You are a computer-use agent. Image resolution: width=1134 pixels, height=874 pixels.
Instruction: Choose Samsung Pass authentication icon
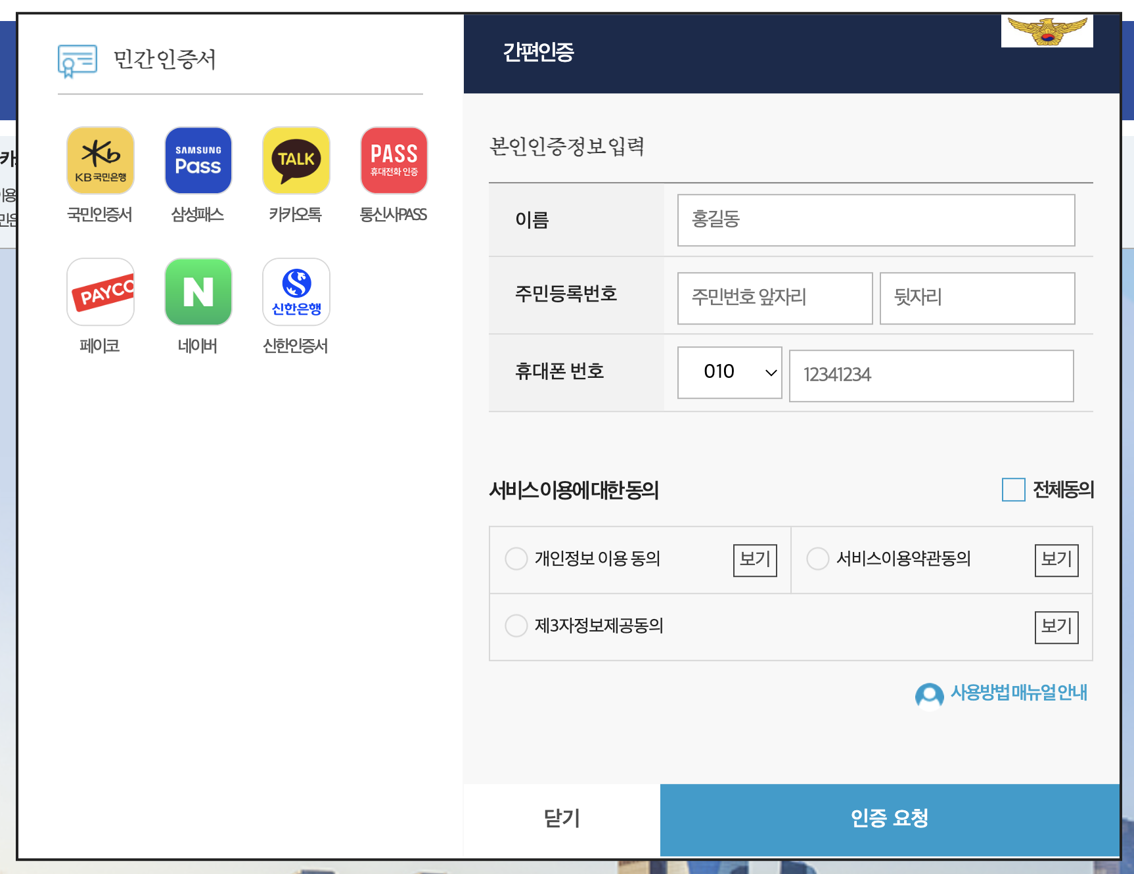point(198,160)
